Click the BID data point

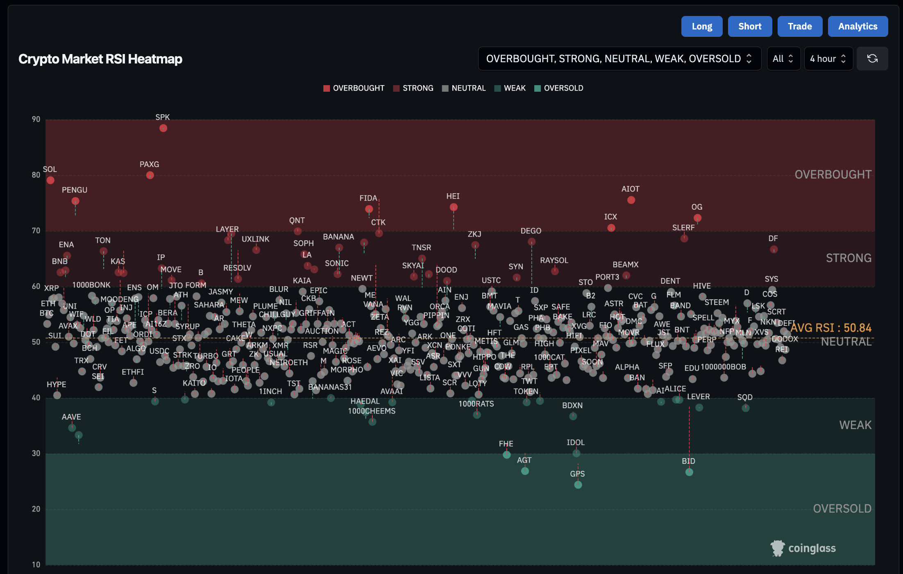(689, 472)
